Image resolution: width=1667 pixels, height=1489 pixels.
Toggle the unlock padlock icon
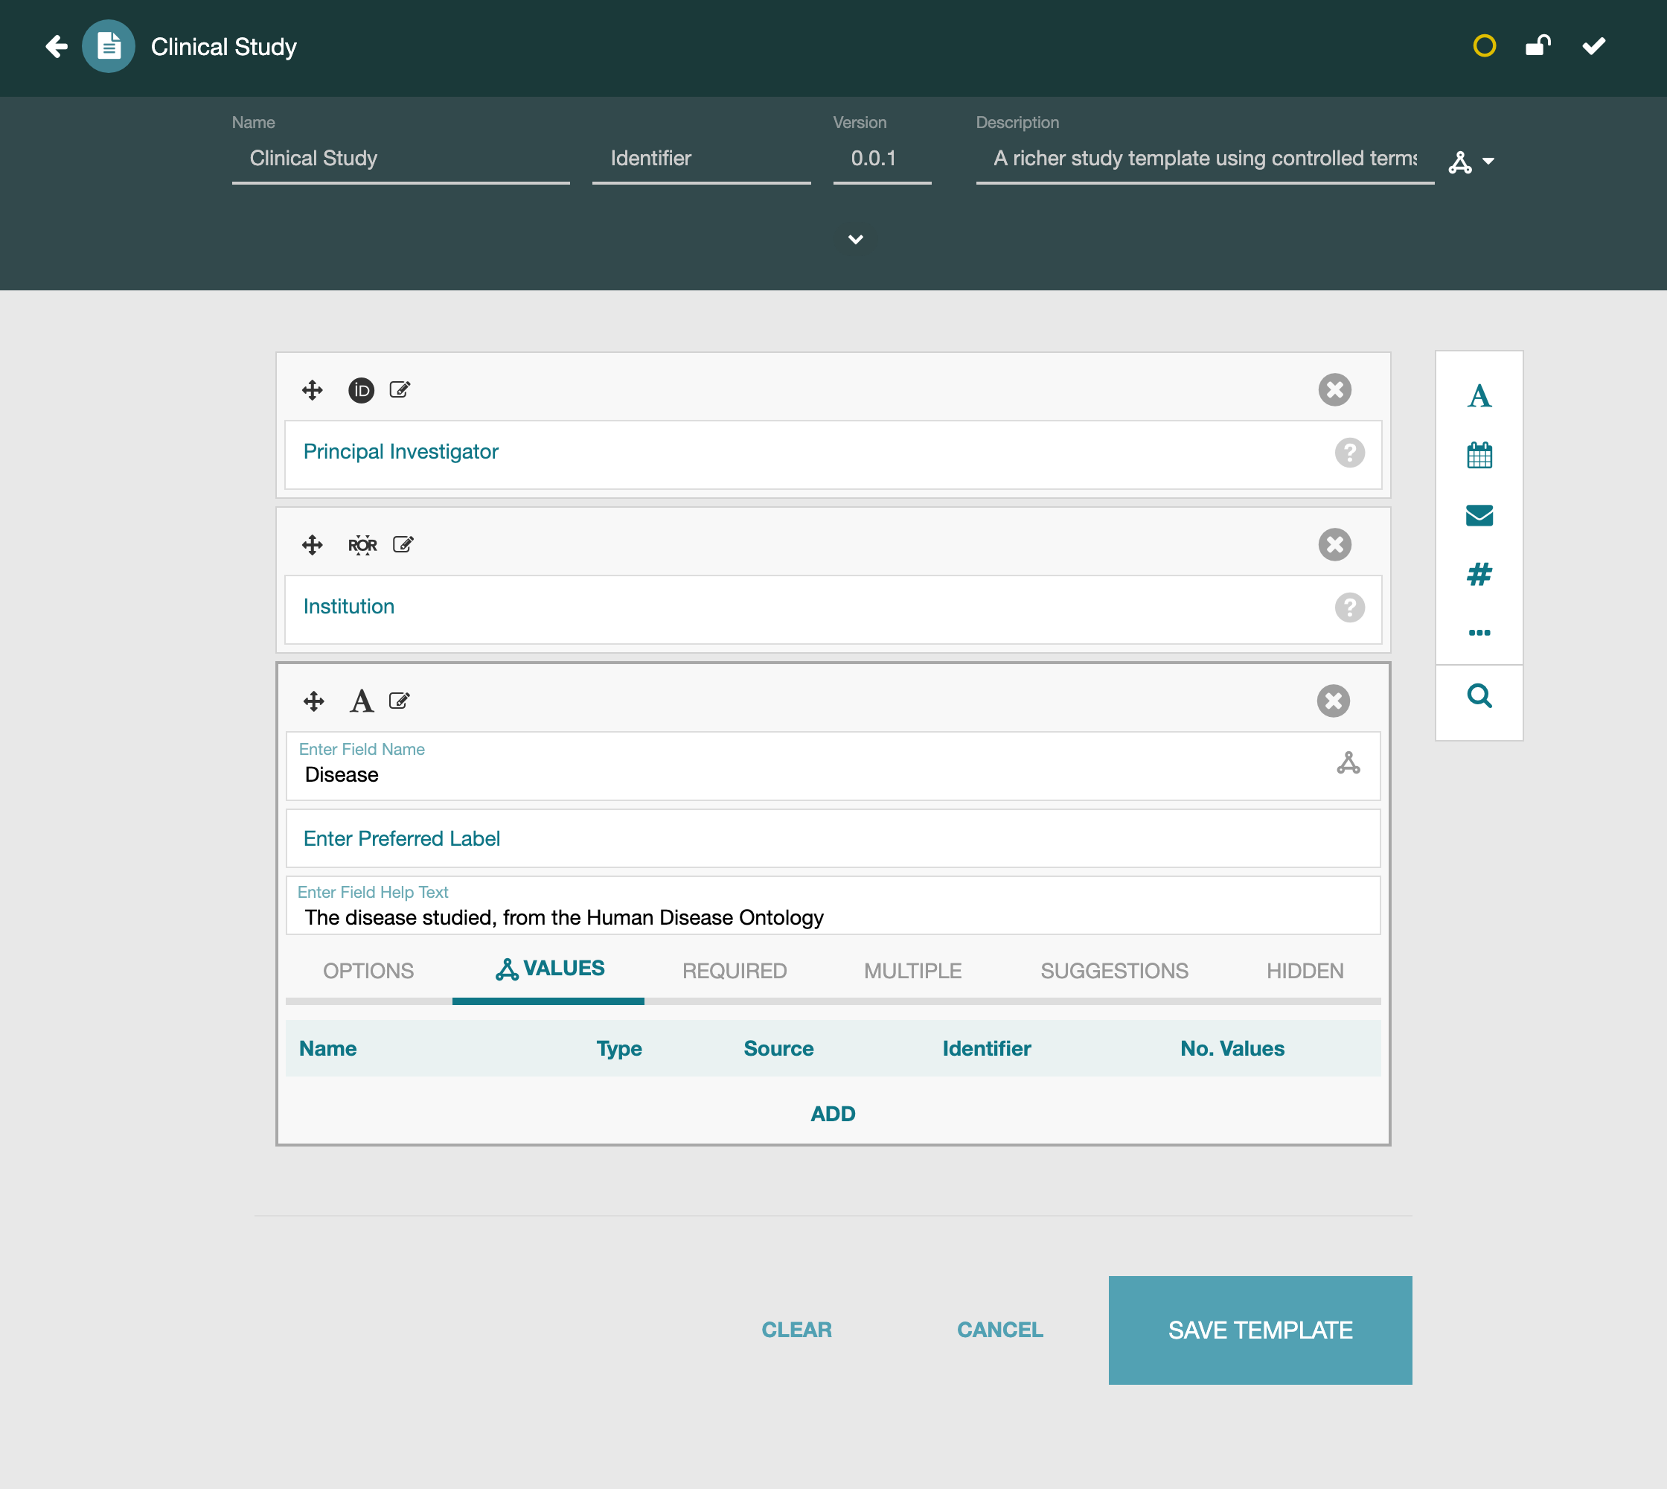point(1538,46)
